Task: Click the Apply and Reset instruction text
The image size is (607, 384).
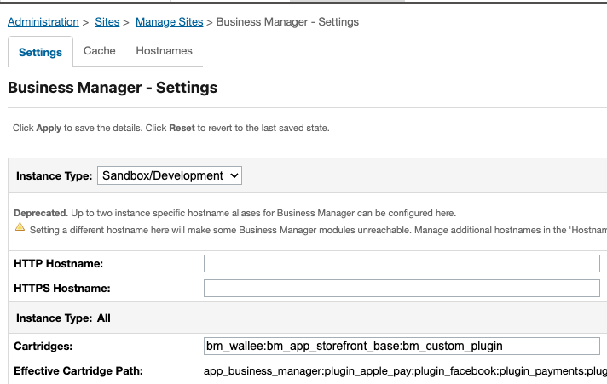Action: [x=171, y=128]
